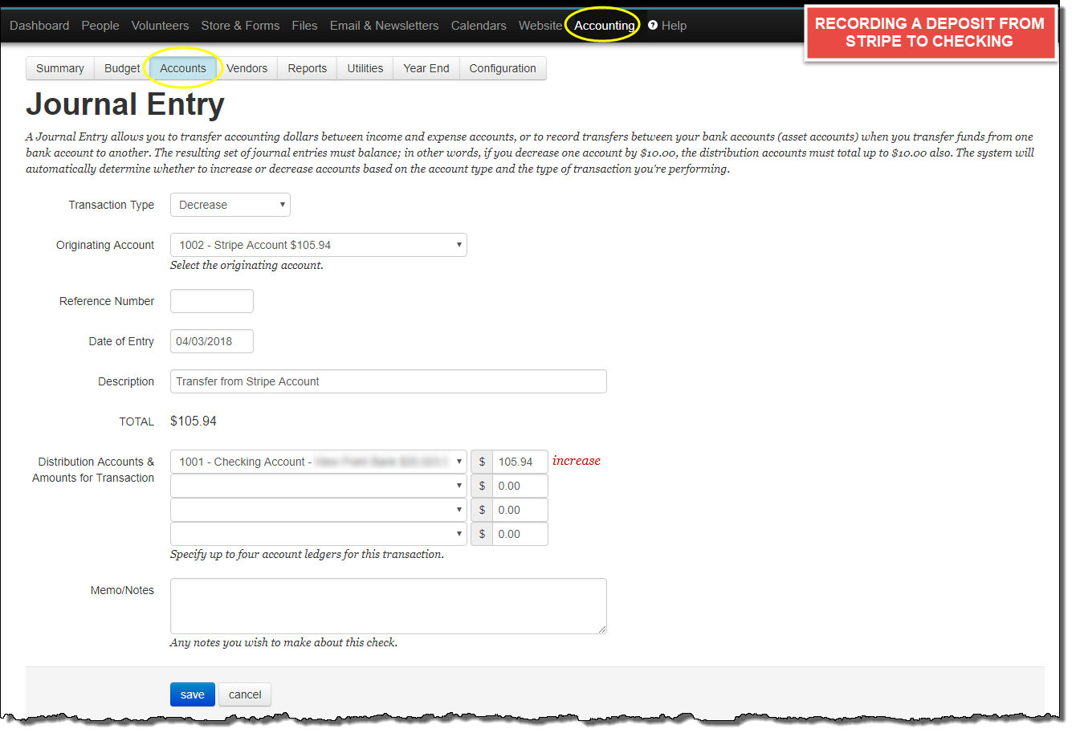1072x733 pixels.
Task: Click the Date of Entry field
Action: coord(212,341)
